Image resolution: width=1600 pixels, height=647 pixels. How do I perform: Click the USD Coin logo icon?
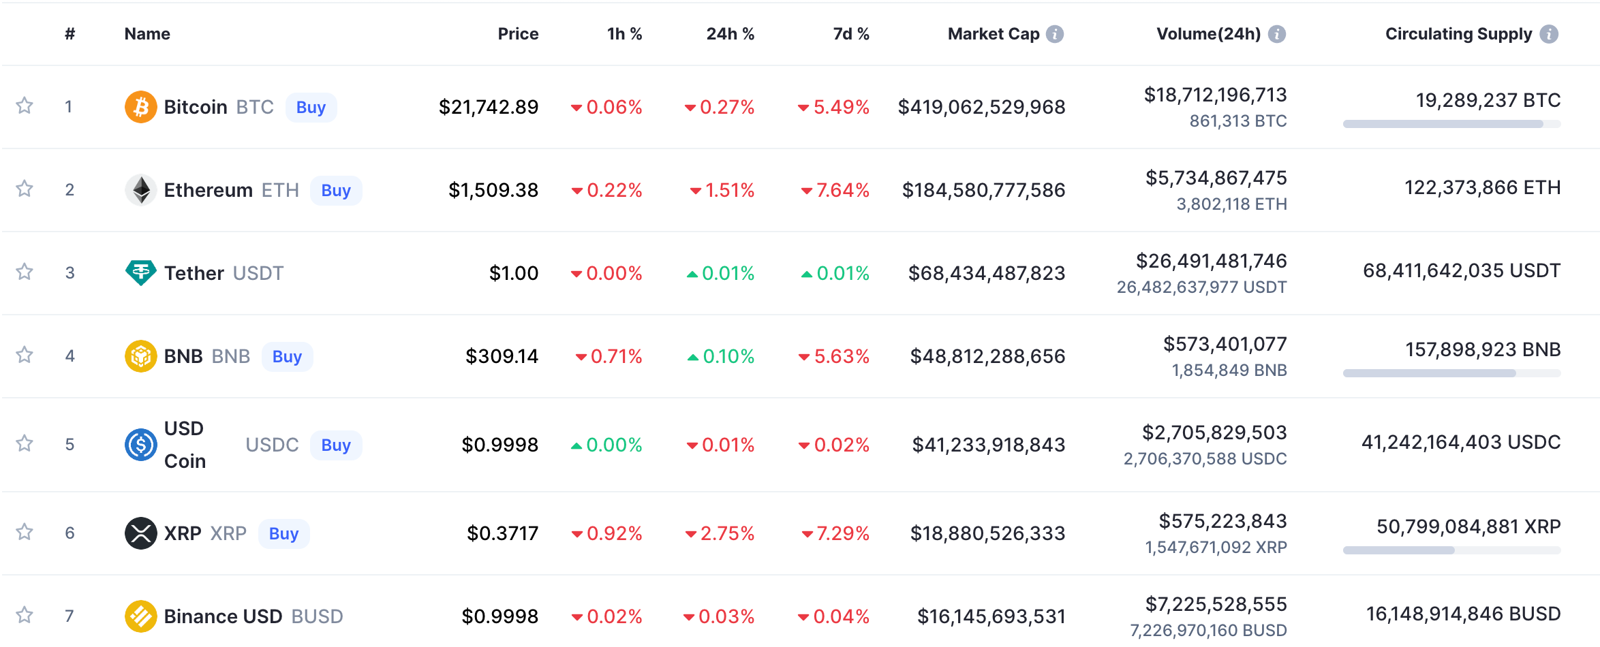(141, 445)
